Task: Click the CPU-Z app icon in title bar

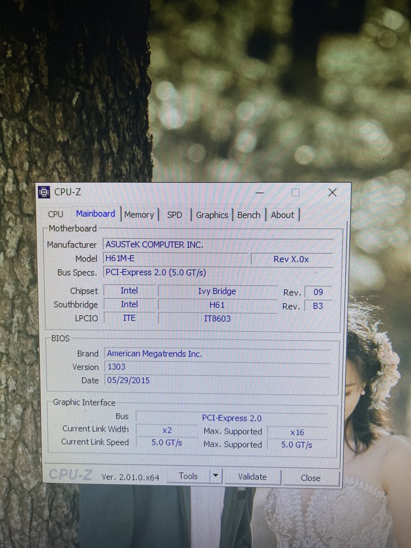Action: pyautogui.click(x=44, y=192)
